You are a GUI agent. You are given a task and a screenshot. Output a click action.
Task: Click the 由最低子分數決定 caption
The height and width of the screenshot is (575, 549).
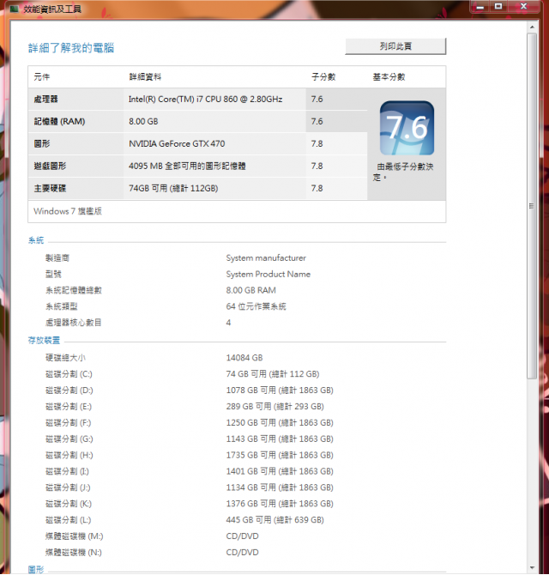(x=403, y=172)
